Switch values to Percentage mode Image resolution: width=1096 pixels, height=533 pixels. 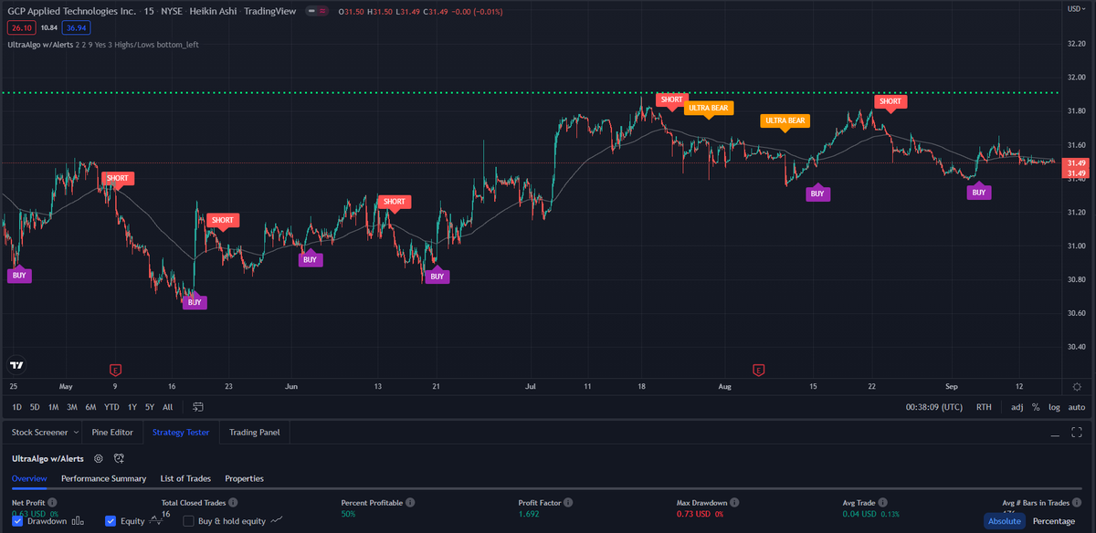(1053, 521)
